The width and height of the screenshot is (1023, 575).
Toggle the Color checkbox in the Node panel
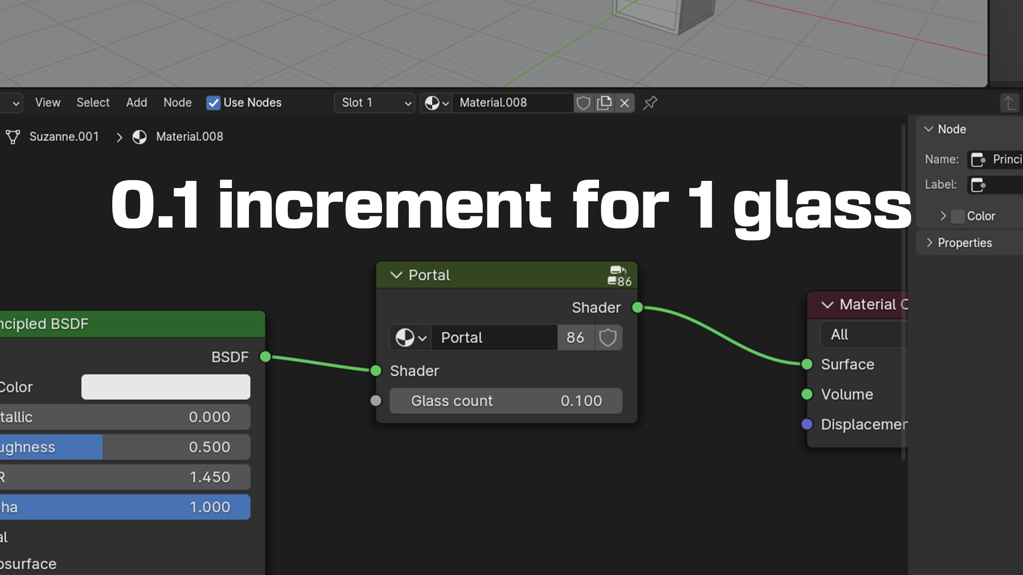coord(957,216)
